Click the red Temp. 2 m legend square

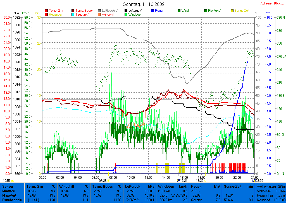46,11
